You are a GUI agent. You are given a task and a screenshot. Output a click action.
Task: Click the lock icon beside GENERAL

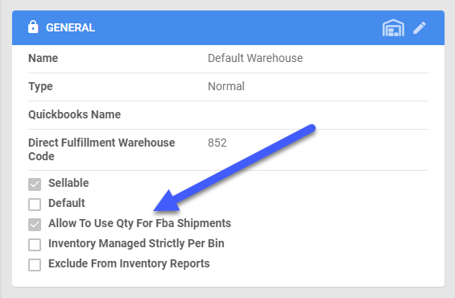click(33, 27)
